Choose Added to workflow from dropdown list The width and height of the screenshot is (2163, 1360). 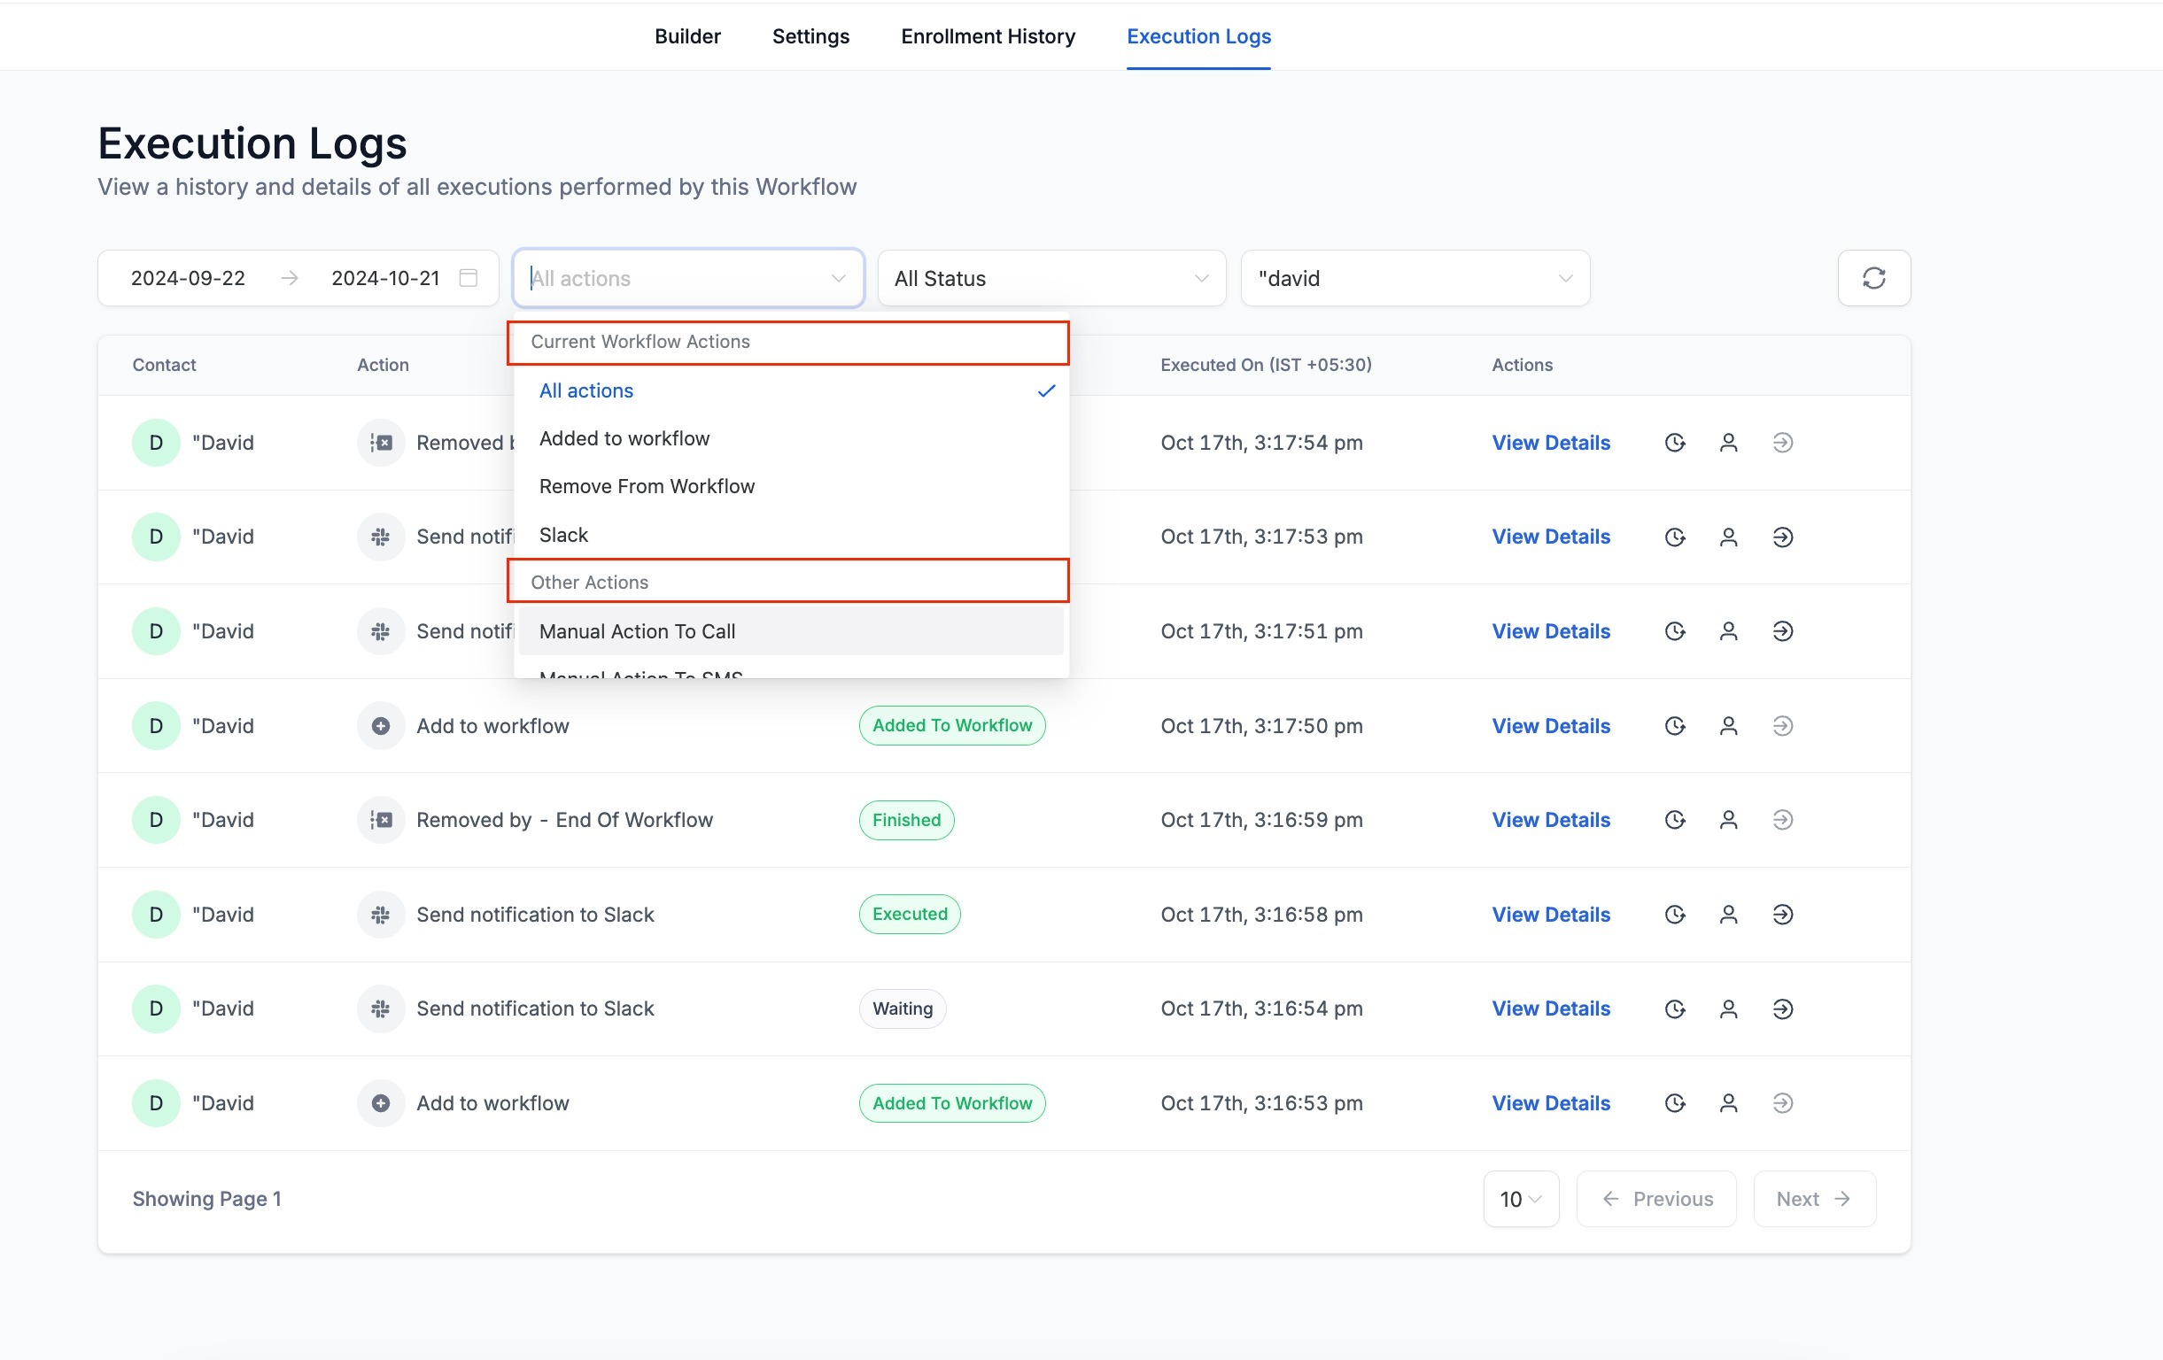pos(624,438)
